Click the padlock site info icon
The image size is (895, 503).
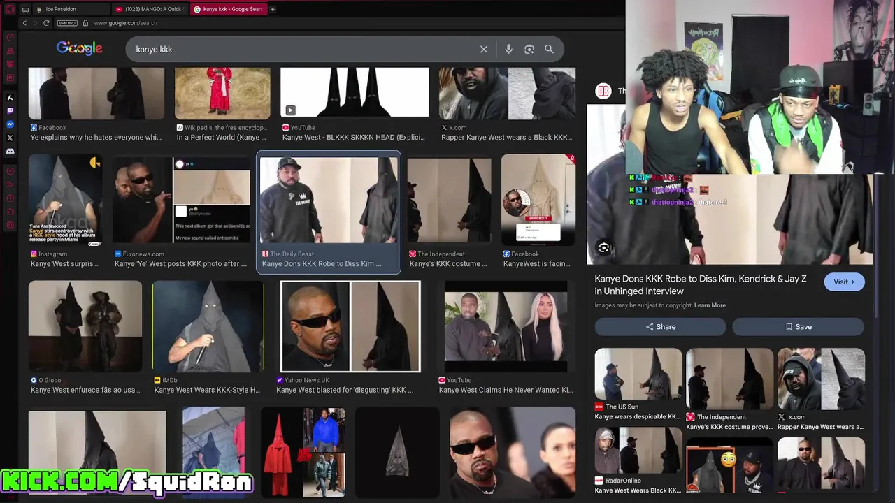pyautogui.click(x=85, y=23)
